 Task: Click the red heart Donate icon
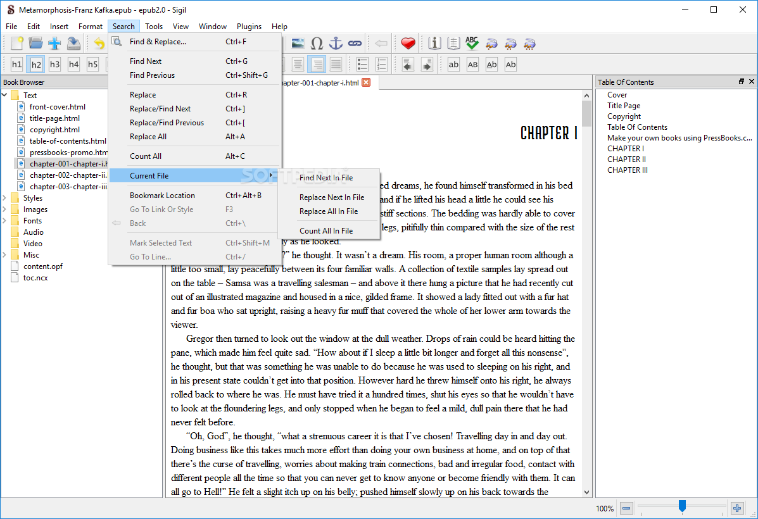click(x=408, y=44)
